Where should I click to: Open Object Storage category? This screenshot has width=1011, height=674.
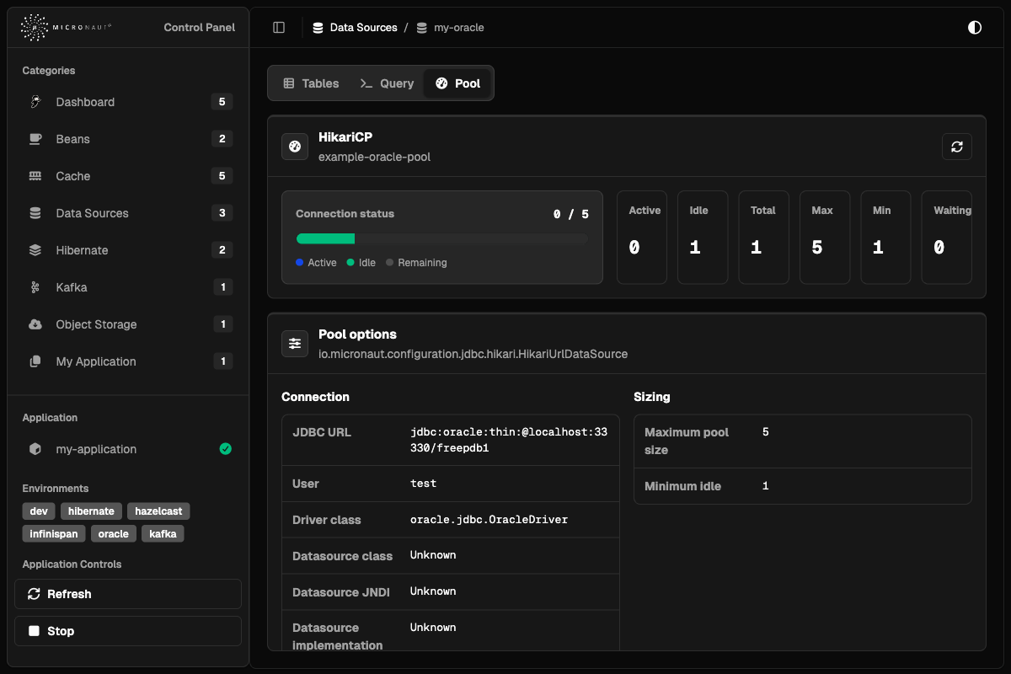pyautogui.click(x=128, y=324)
